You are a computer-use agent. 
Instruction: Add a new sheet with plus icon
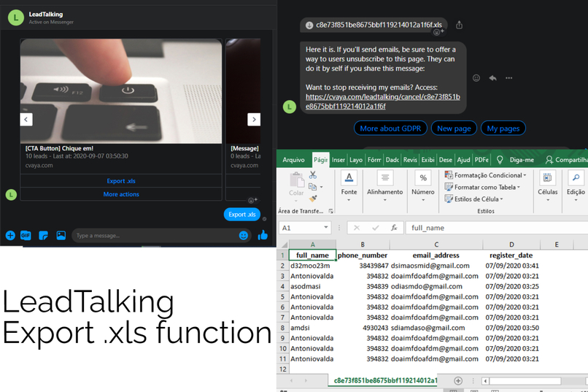[458, 381]
